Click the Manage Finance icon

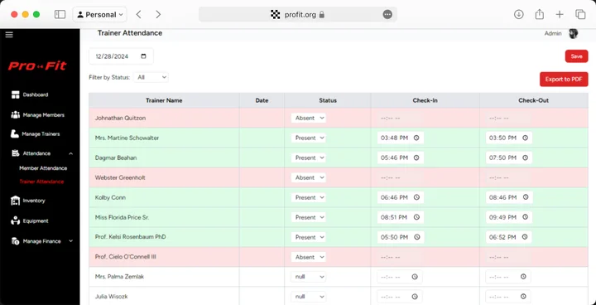[15, 241]
